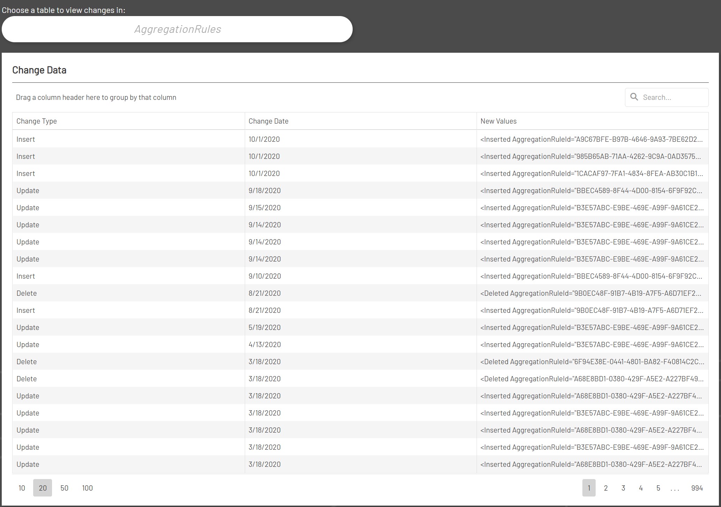Click page 1 pagination button
Image resolution: width=721 pixels, height=507 pixels.
pyautogui.click(x=589, y=488)
